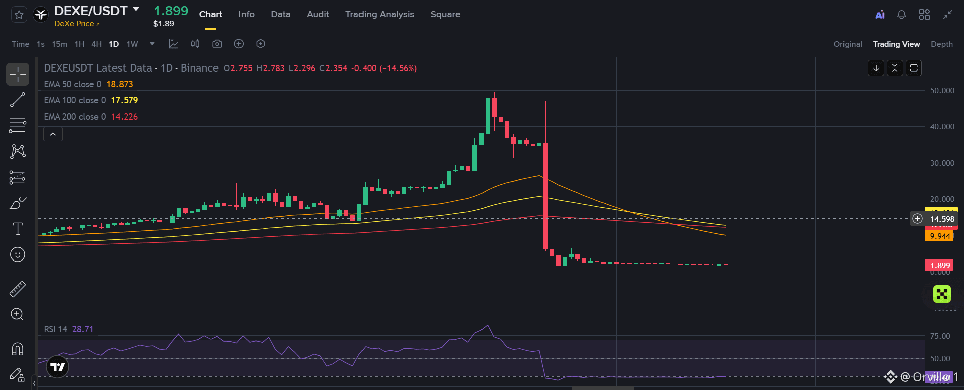
Task: Open the candlestick chart type icon
Action: [195, 44]
